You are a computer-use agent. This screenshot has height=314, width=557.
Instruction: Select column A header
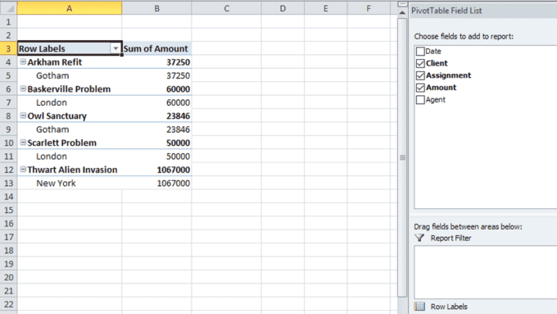70,8
